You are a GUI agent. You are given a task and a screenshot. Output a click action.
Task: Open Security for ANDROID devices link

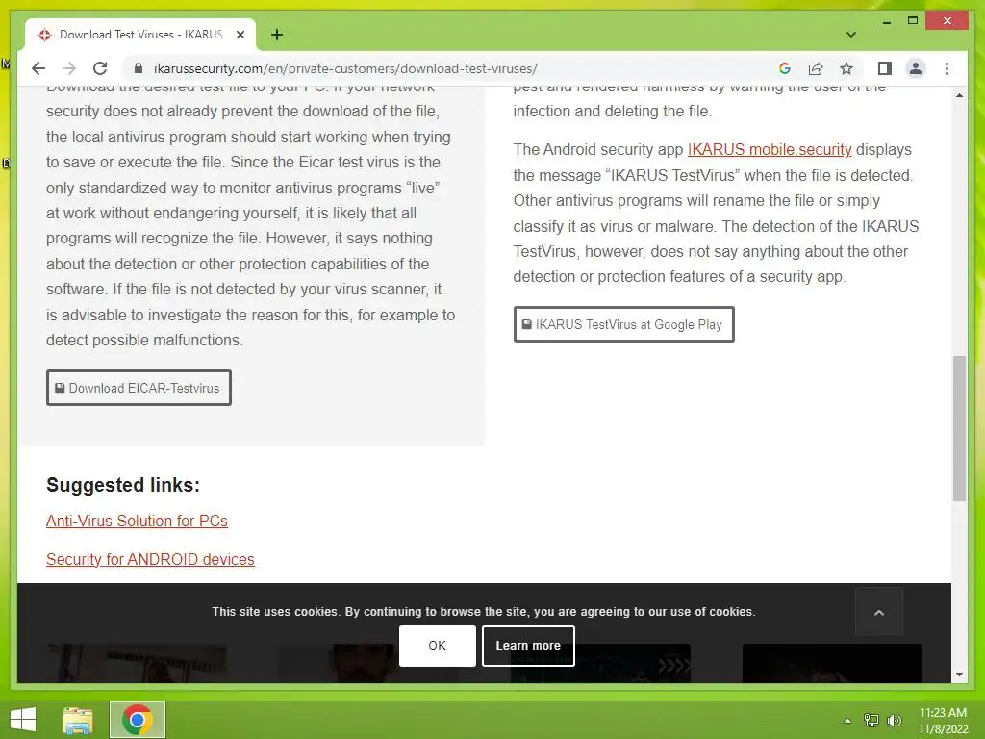150,559
